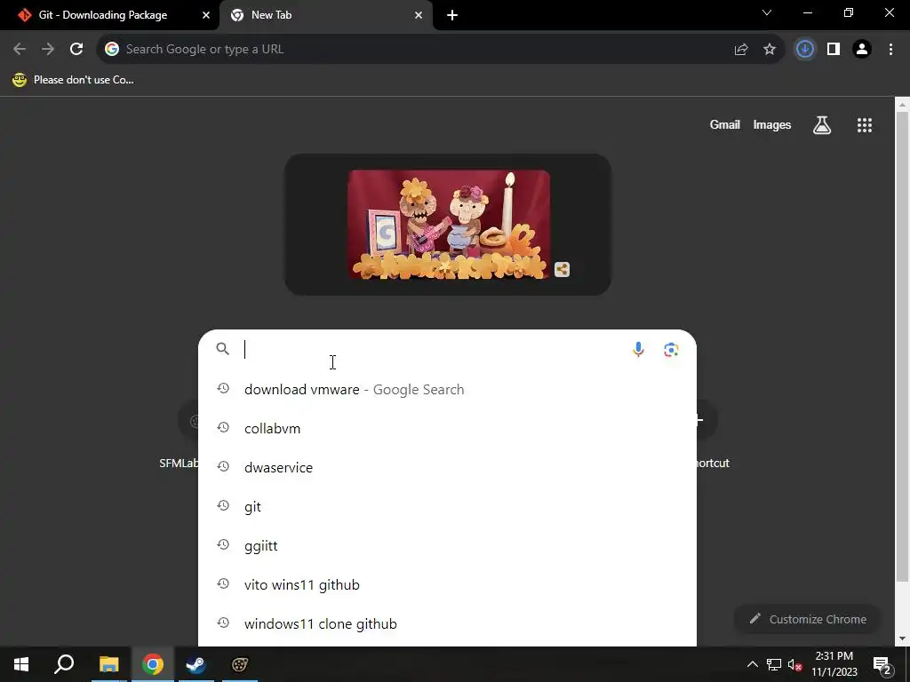Open Search Labs flask icon
Screen dimensions: 910x682
coord(822,124)
